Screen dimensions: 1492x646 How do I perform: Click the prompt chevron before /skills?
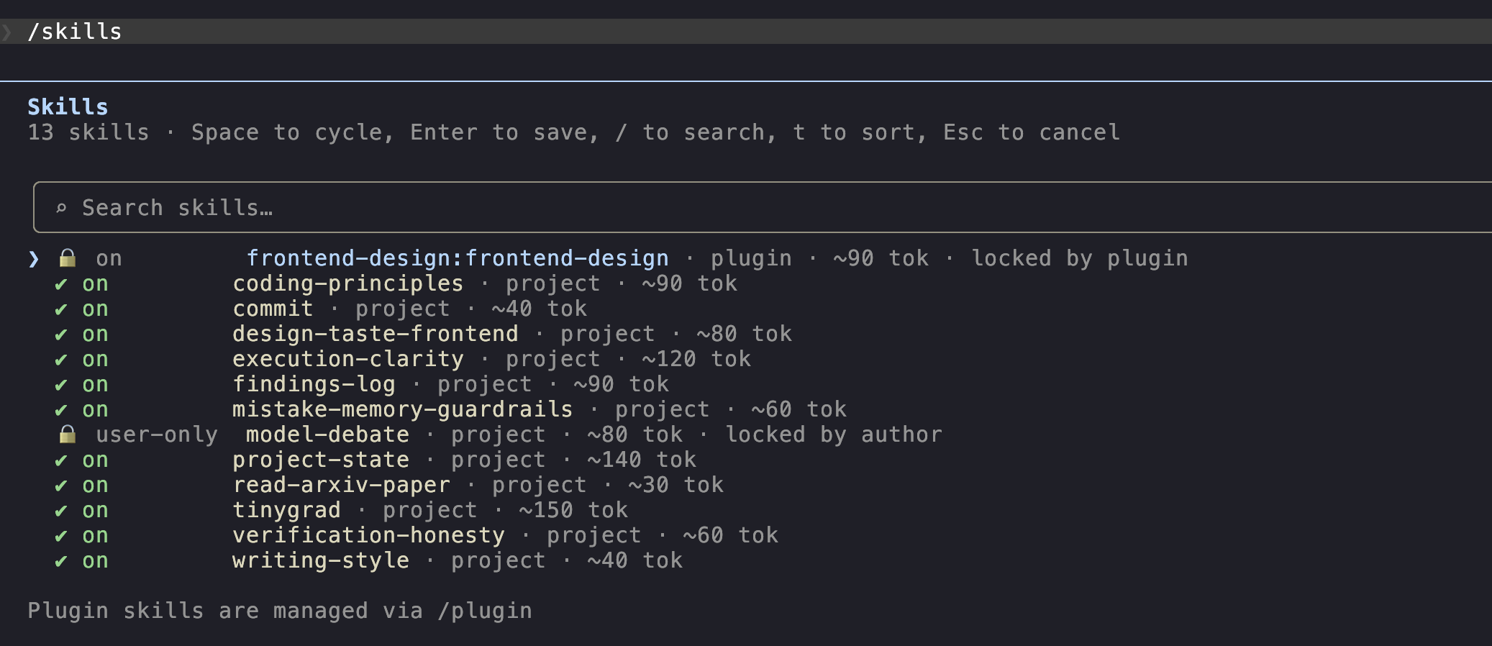7,32
